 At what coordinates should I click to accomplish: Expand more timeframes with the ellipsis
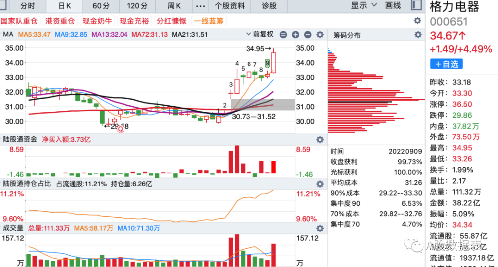tap(200, 5)
